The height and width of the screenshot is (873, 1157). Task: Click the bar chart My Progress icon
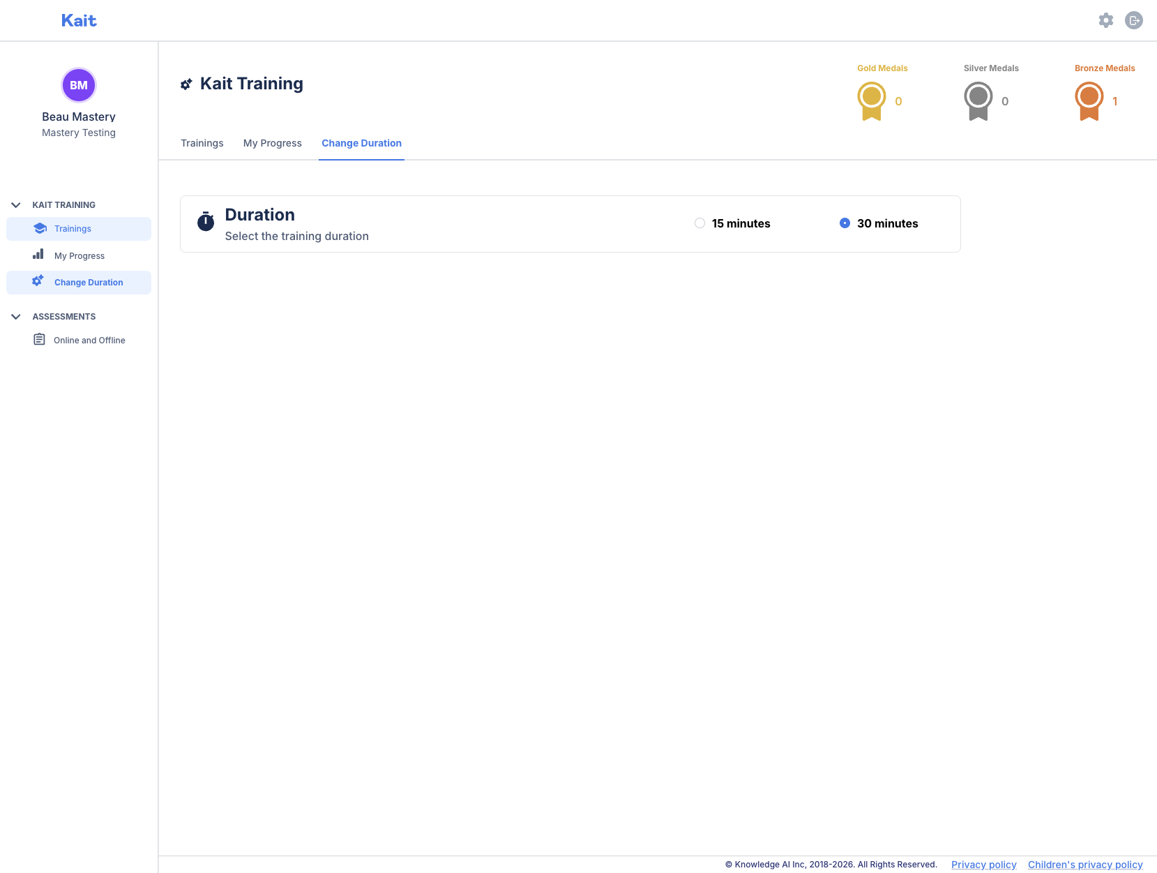[38, 255]
